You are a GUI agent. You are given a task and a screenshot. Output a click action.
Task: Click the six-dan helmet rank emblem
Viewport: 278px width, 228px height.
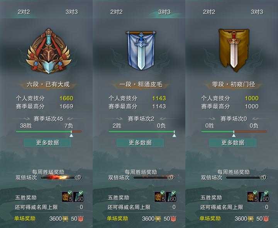coord(48,51)
